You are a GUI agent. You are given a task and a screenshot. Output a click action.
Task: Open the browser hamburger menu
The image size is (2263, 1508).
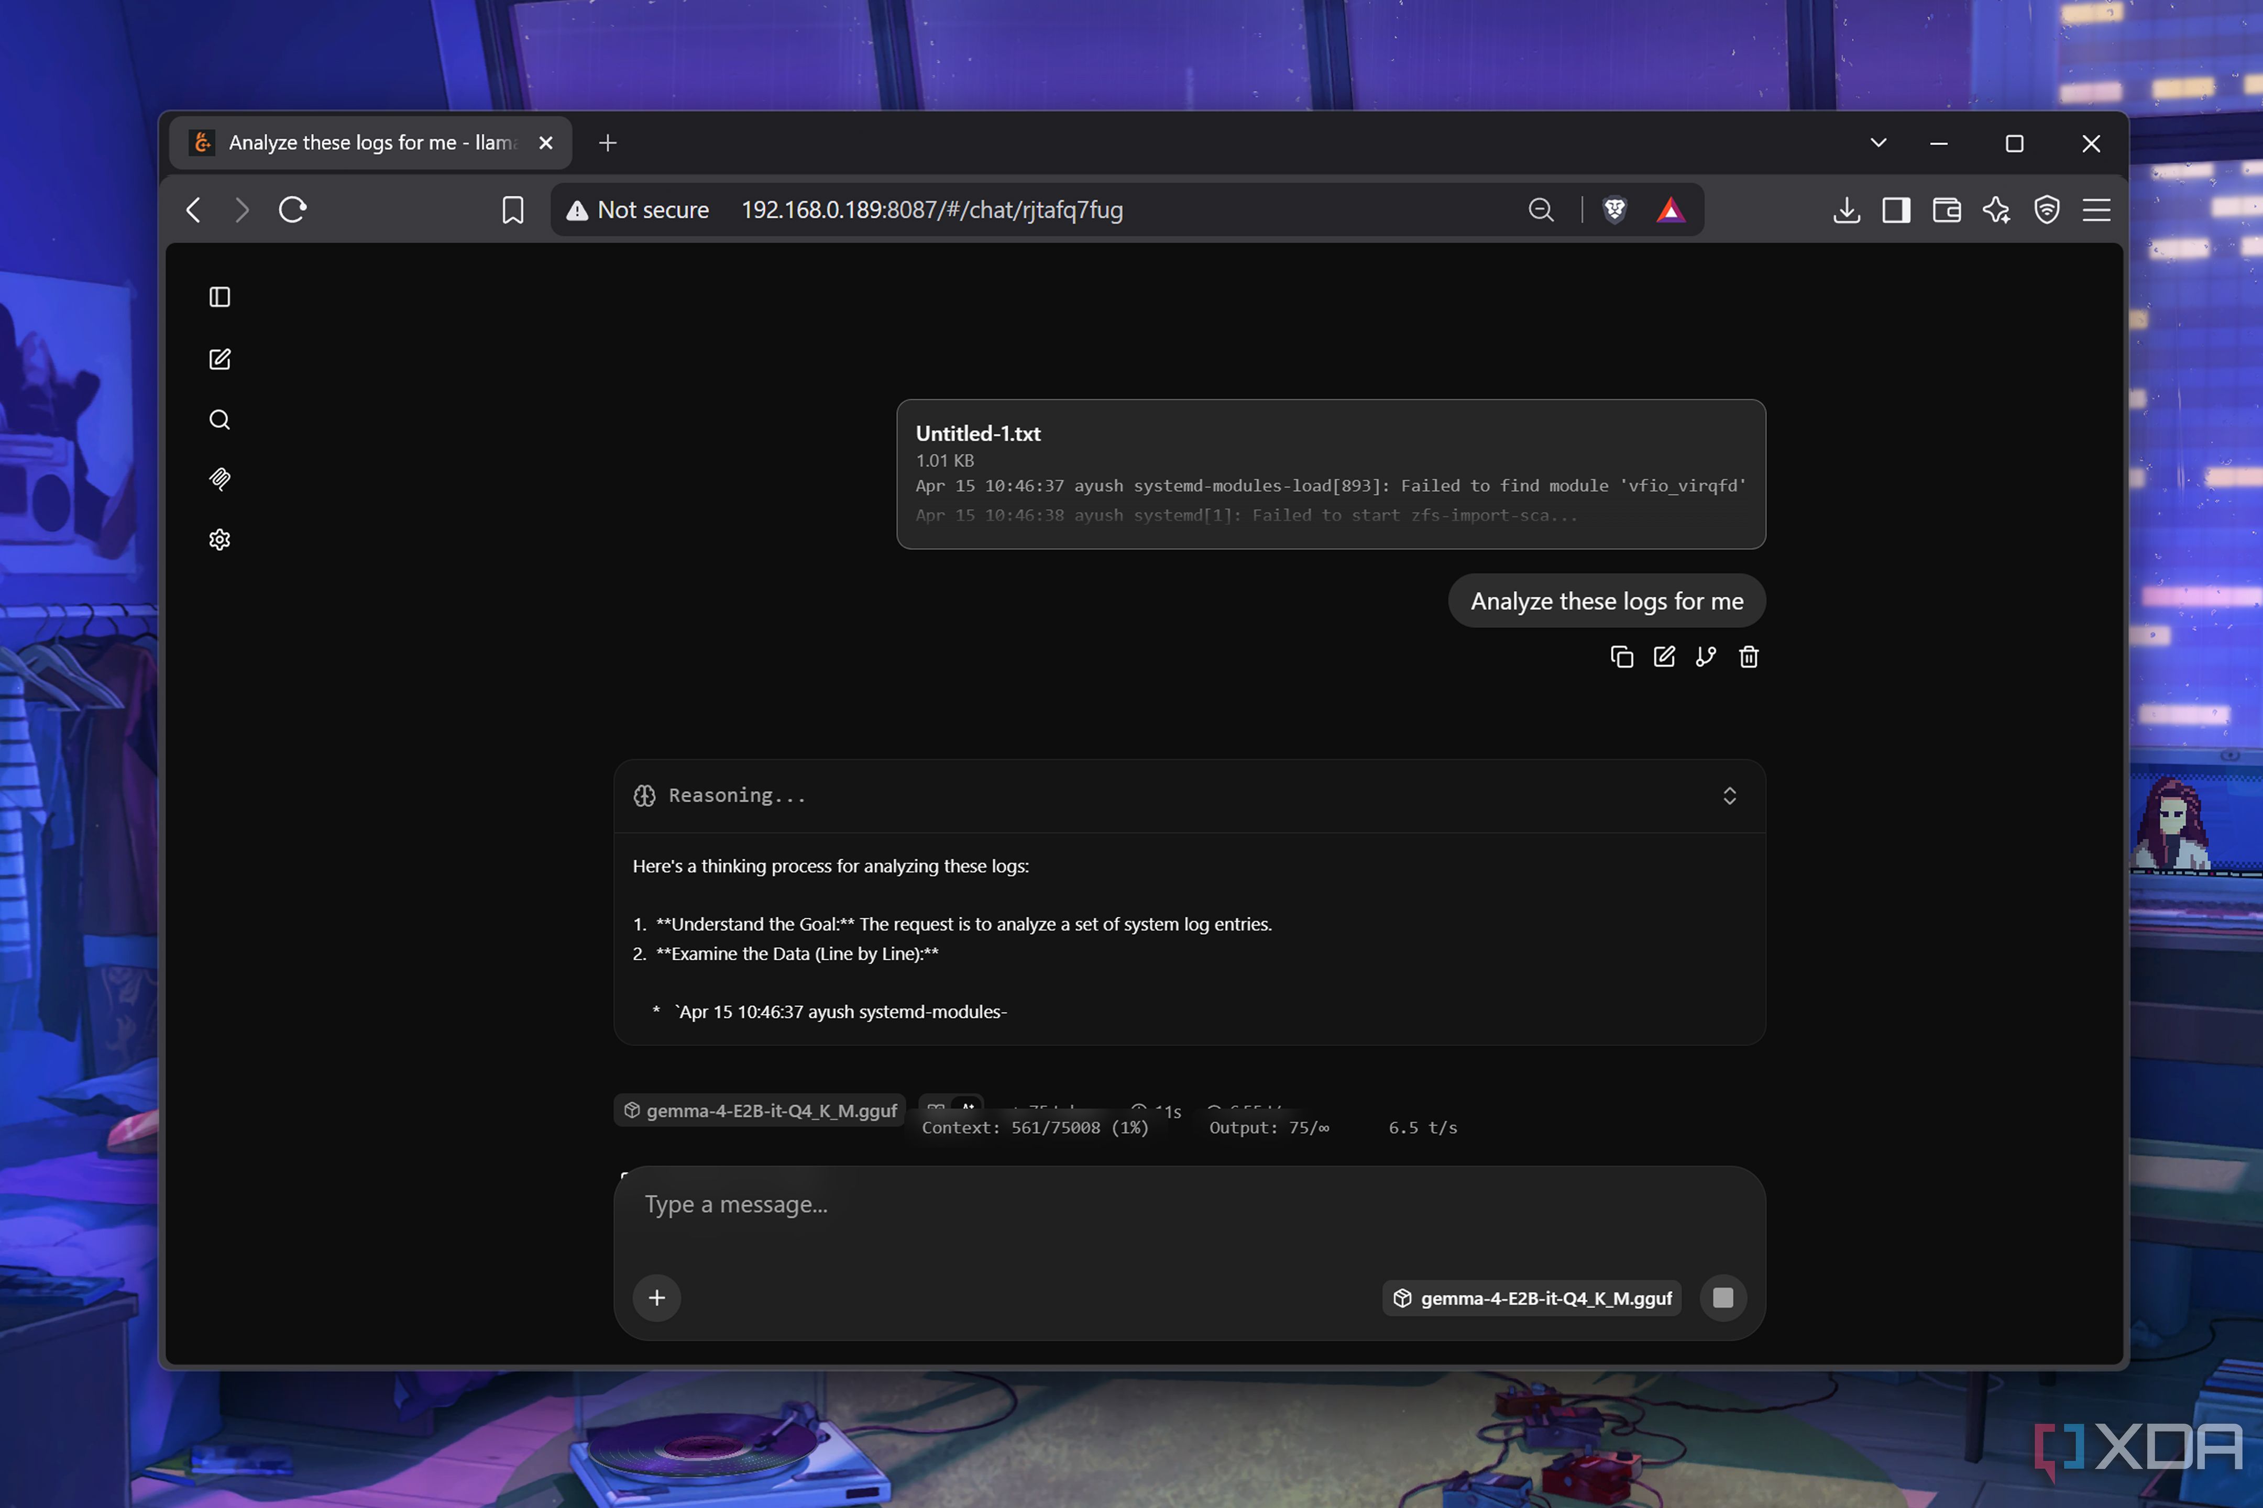[x=2096, y=209]
